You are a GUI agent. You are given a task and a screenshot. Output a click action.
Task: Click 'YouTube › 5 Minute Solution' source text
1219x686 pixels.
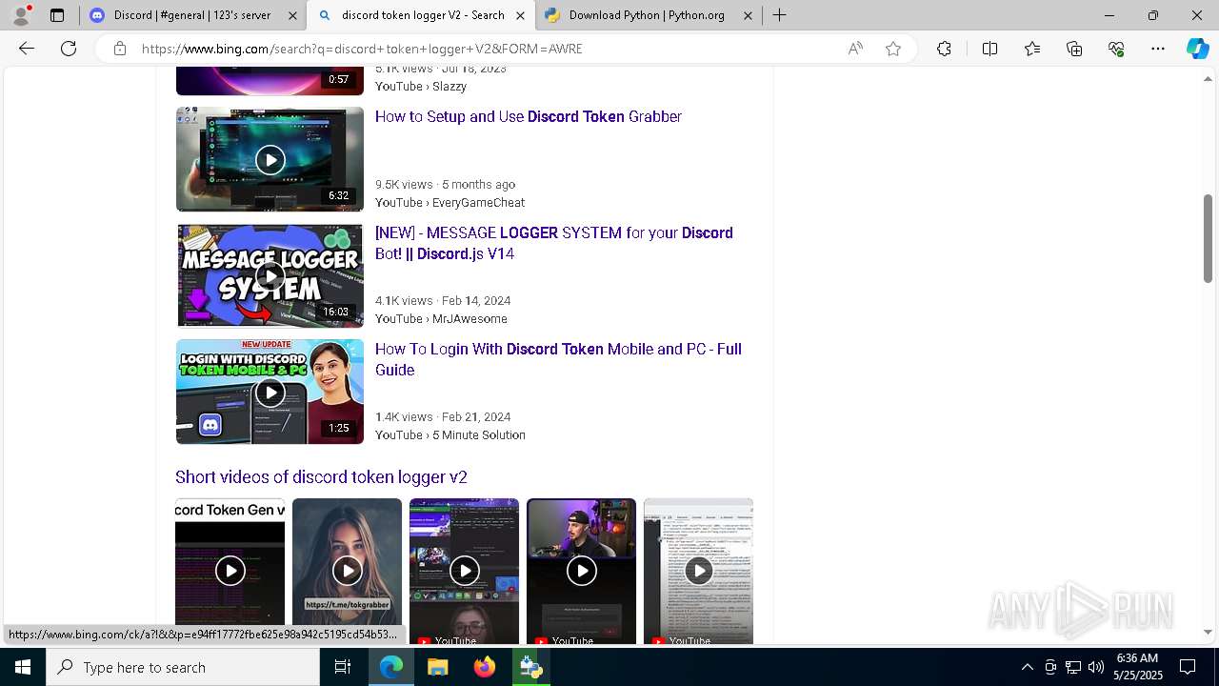tap(450, 434)
